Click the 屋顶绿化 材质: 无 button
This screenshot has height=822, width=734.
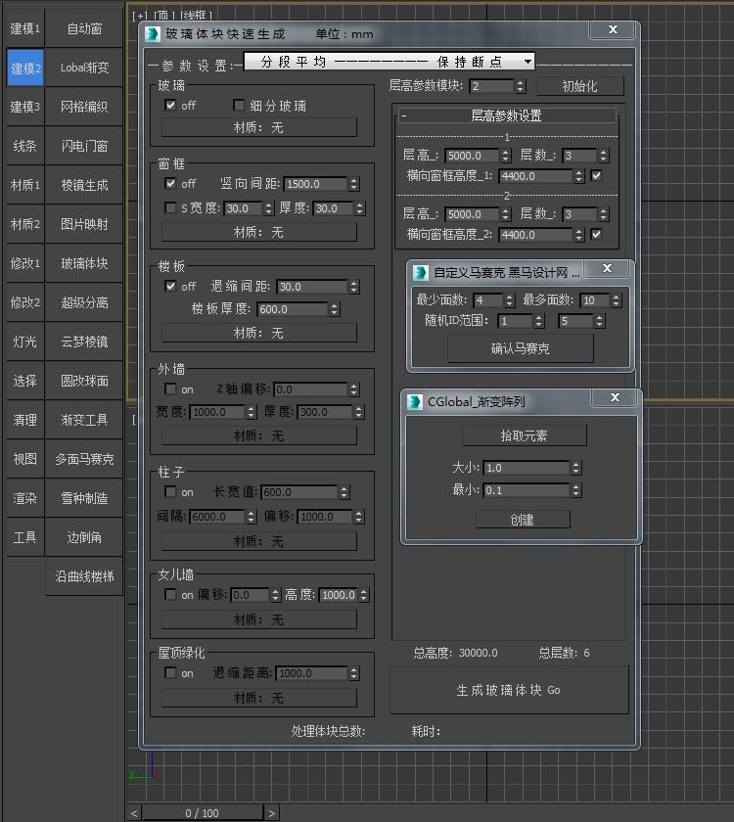pyautogui.click(x=258, y=698)
